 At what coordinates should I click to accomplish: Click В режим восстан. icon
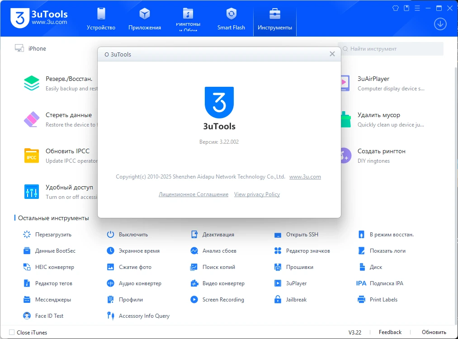click(x=361, y=235)
